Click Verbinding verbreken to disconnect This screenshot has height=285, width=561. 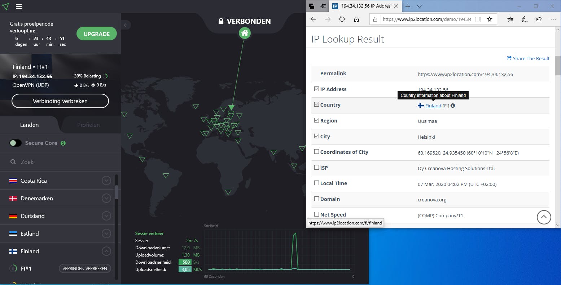click(x=60, y=101)
